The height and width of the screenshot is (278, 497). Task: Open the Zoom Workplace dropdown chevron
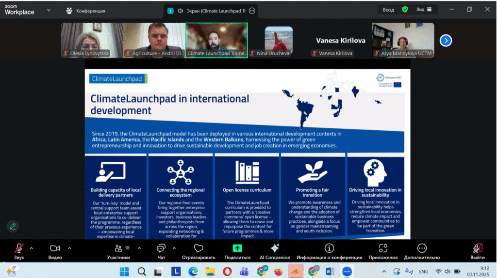[x=49, y=9]
